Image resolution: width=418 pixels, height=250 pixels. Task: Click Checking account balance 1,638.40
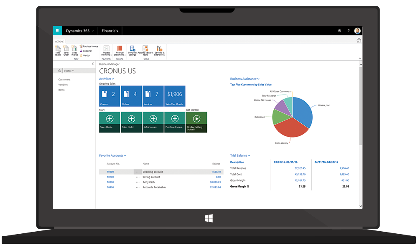[216, 172]
